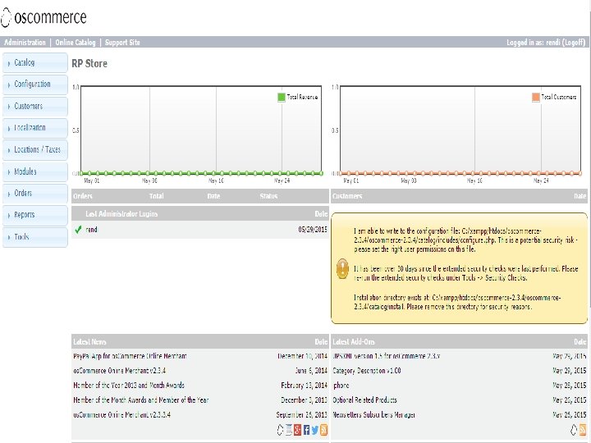Click the Last Administrator Logins header

(x=121, y=214)
